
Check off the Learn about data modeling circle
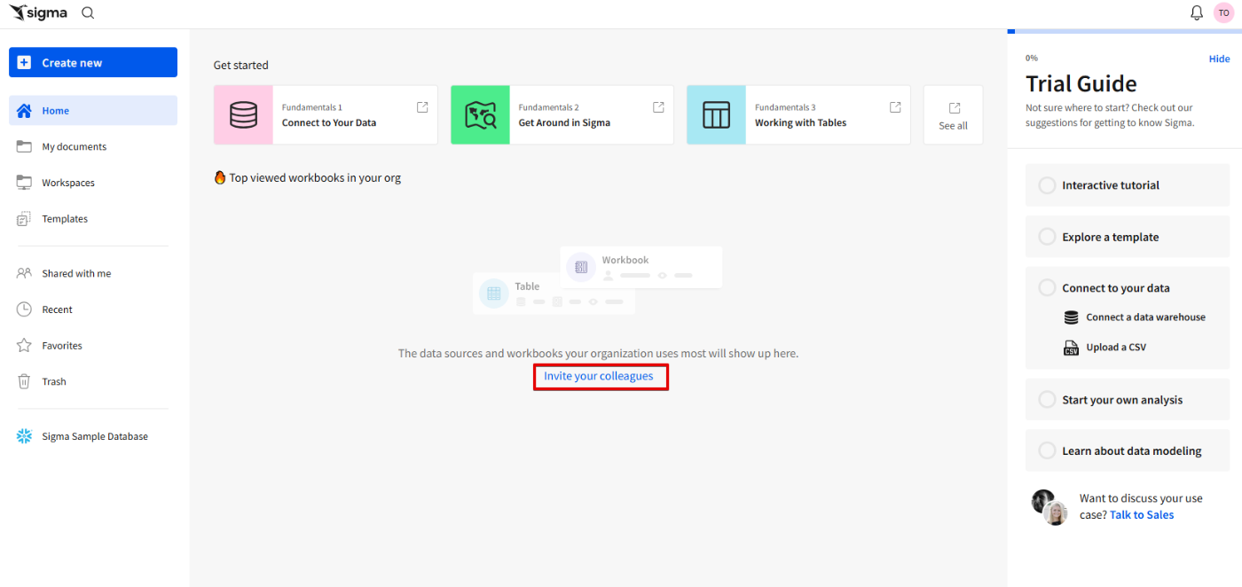pos(1047,450)
